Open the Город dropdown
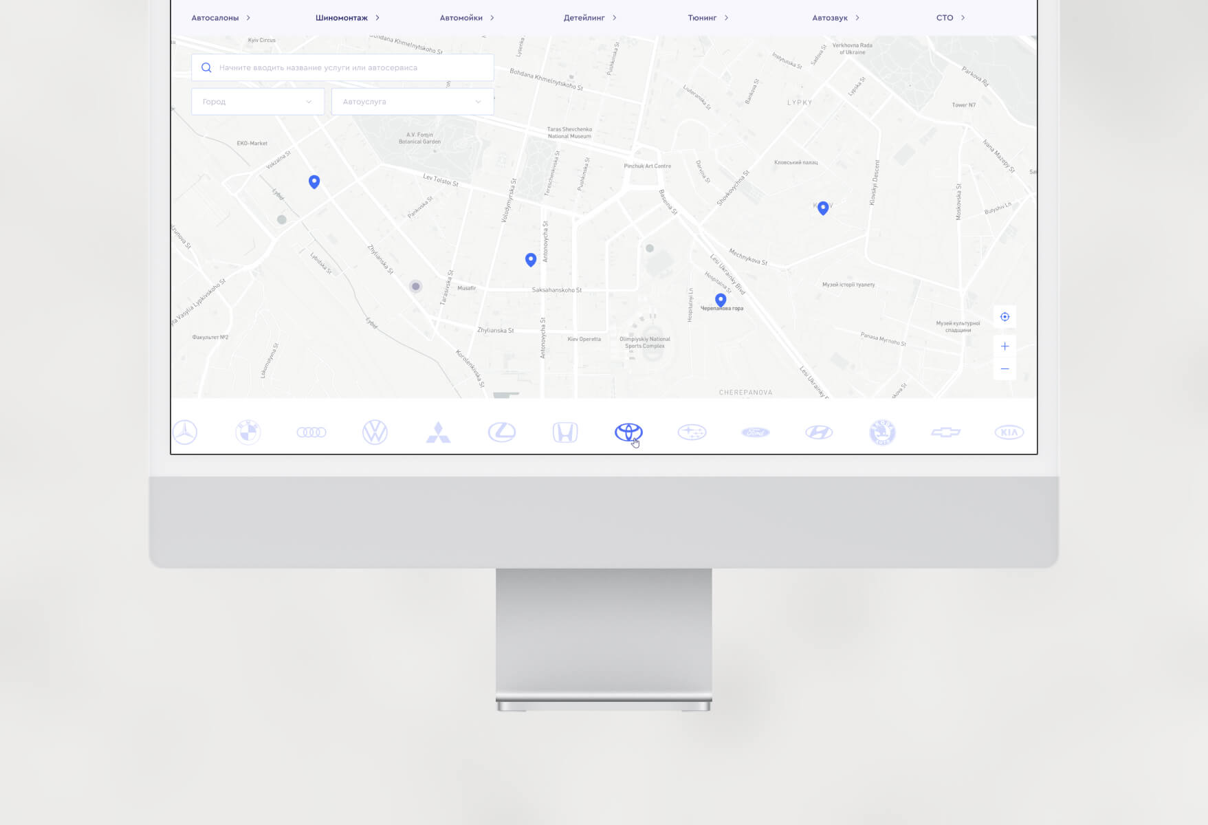Screen dimensions: 1208x825 [257, 102]
